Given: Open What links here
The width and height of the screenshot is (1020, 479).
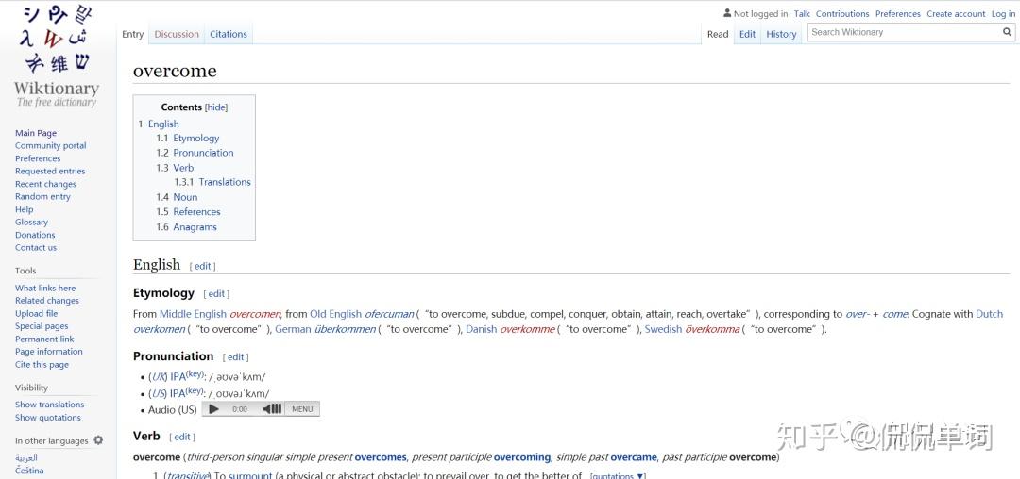Looking at the screenshot, I should coord(45,289).
